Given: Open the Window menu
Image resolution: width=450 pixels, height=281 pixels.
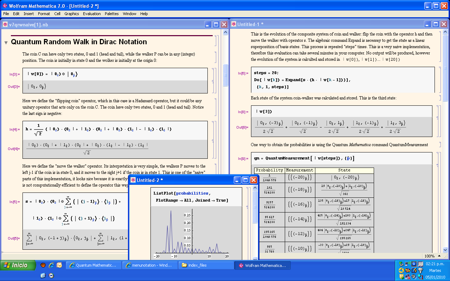Looking at the screenshot, I should [130, 14].
